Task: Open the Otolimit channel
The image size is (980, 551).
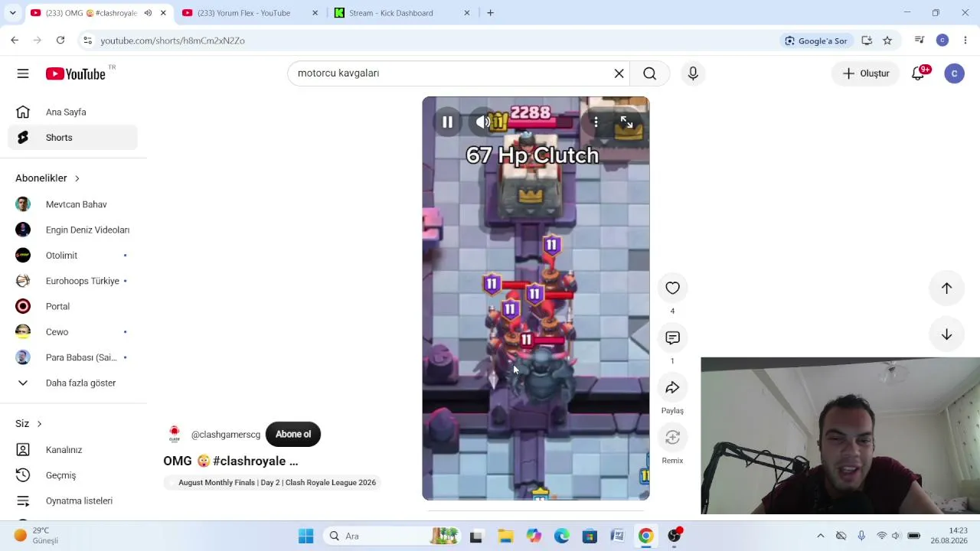Action: 73,256
